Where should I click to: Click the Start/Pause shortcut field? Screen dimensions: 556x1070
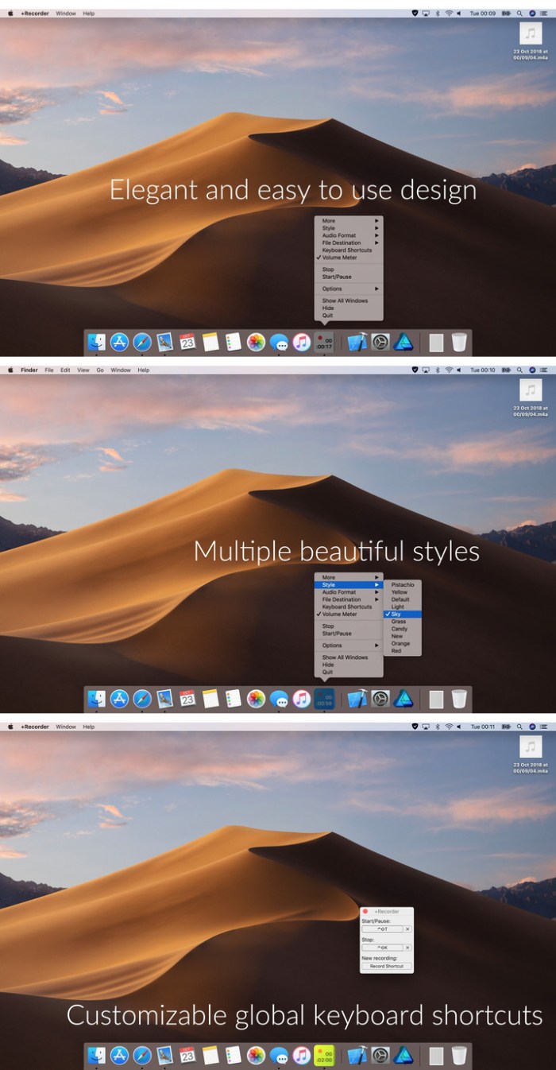tap(382, 928)
